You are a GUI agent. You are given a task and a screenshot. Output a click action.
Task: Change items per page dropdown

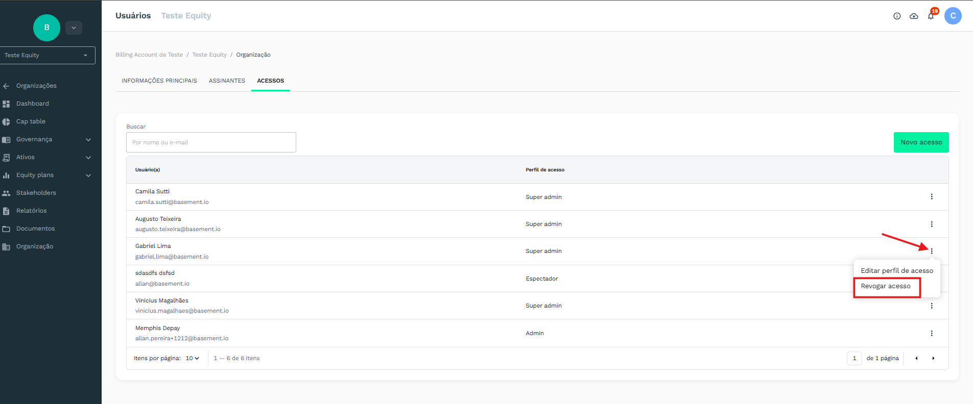193,358
